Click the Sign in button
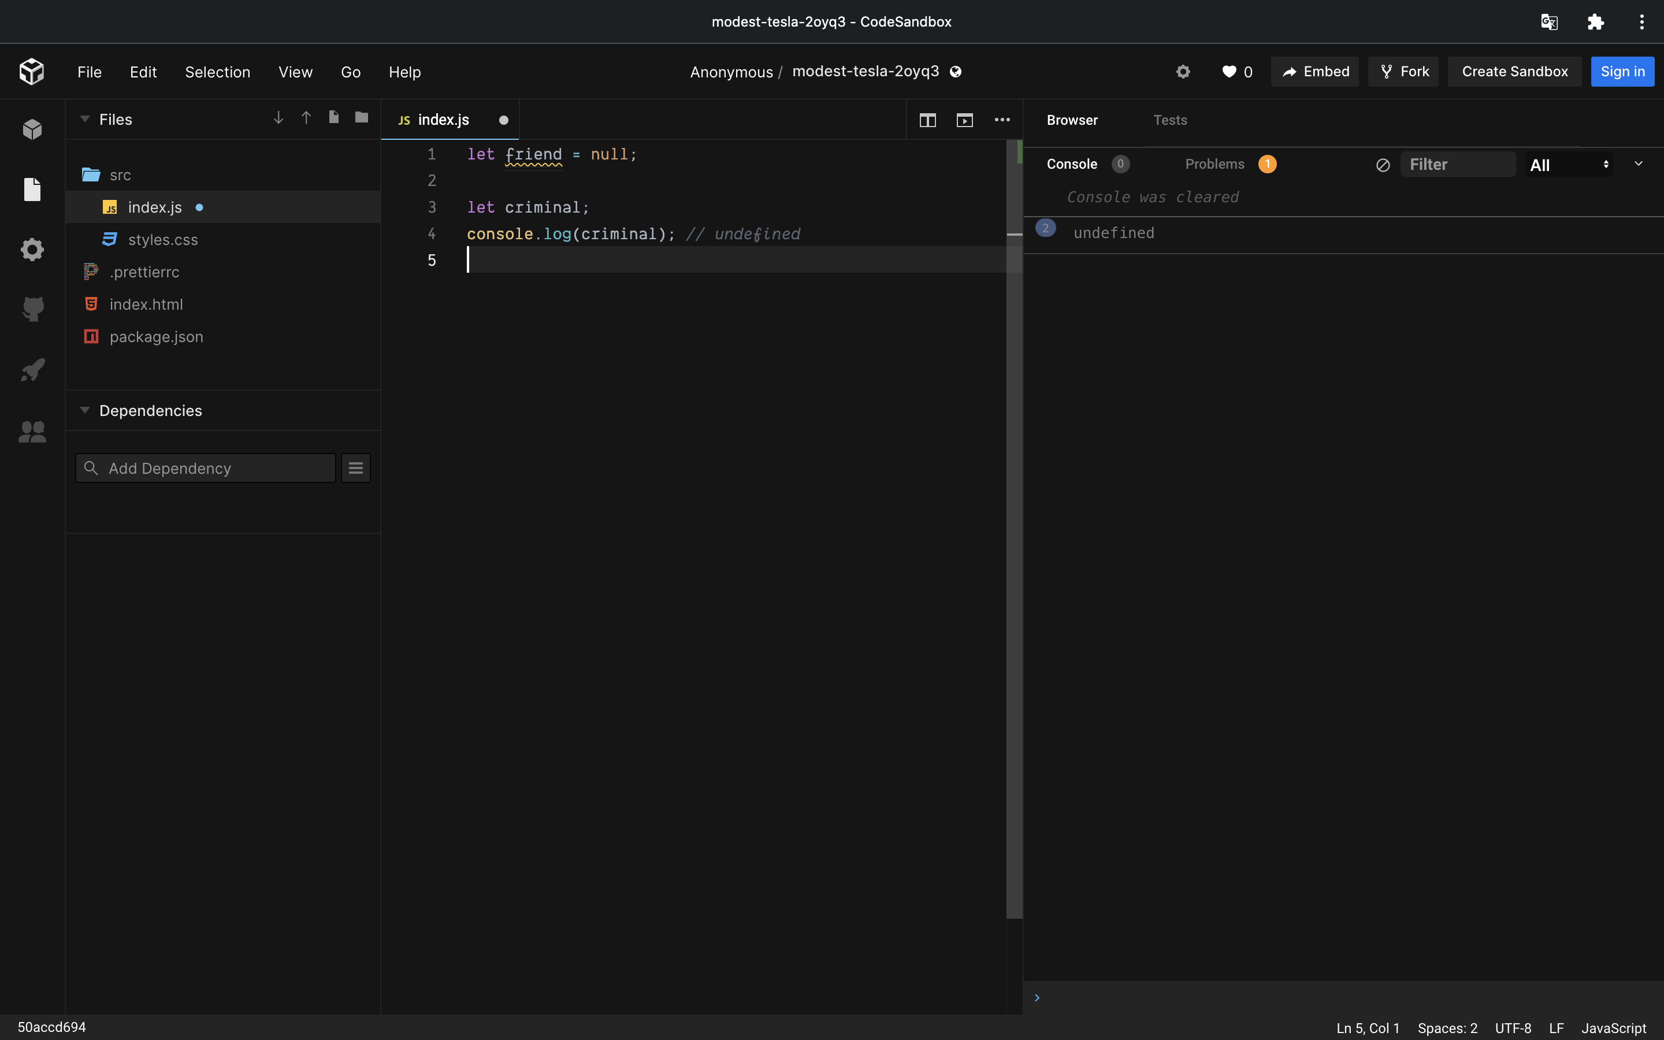Screen dimensions: 1664x1040 [1622, 72]
